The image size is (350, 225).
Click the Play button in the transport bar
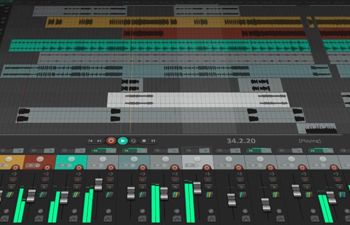click(x=123, y=141)
